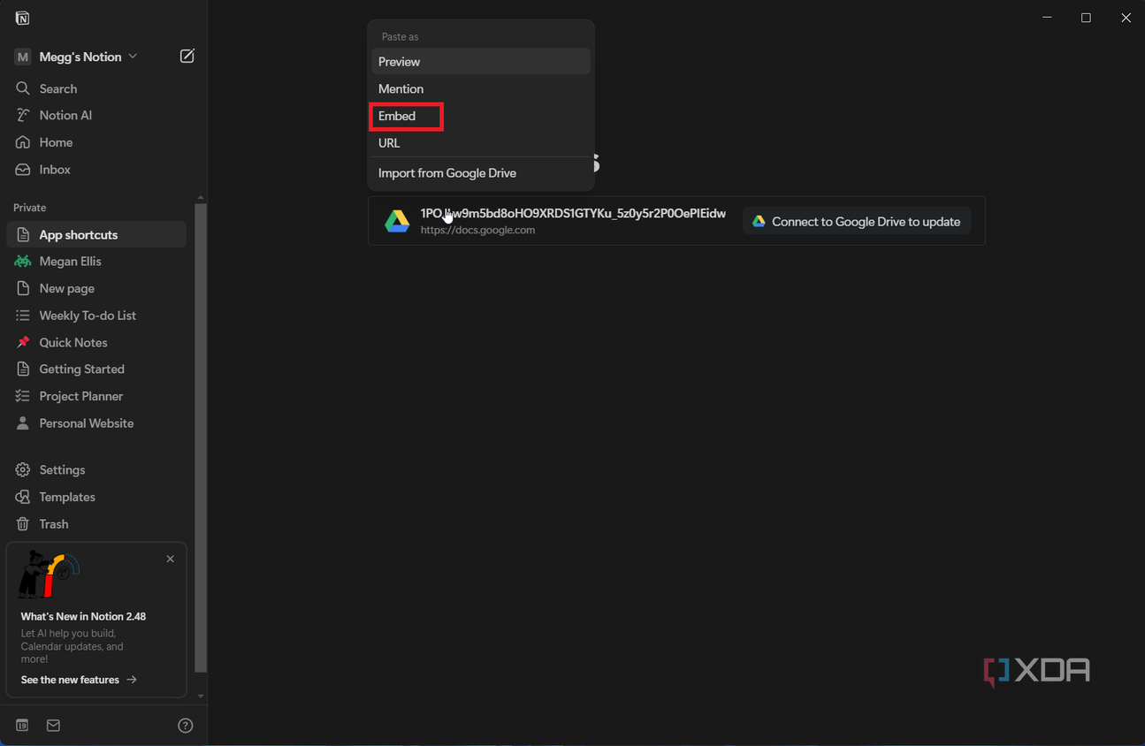Open the docs.google.com bookmark title

tap(573, 214)
